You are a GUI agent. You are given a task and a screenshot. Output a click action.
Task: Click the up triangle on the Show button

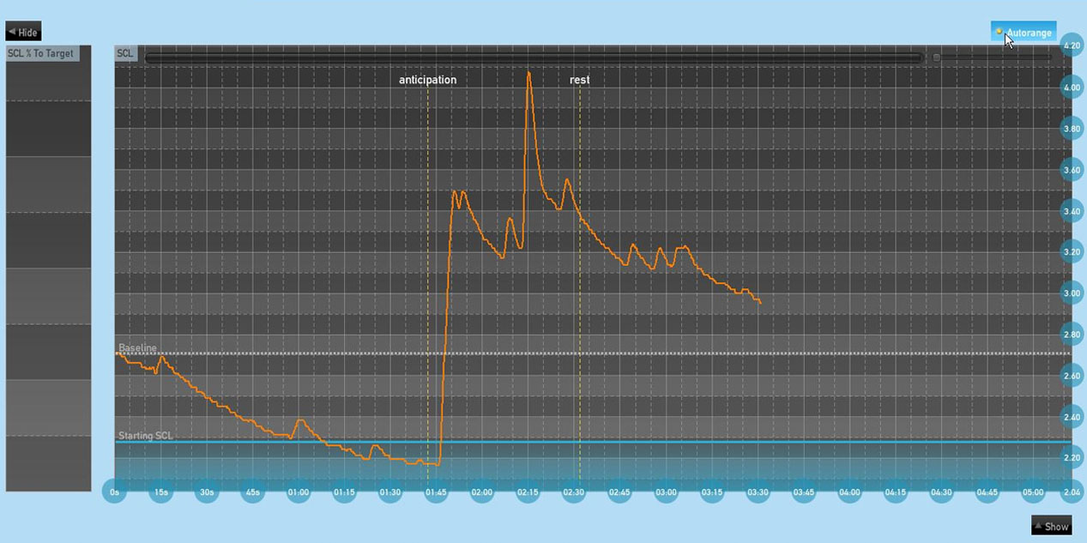click(x=1041, y=524)
